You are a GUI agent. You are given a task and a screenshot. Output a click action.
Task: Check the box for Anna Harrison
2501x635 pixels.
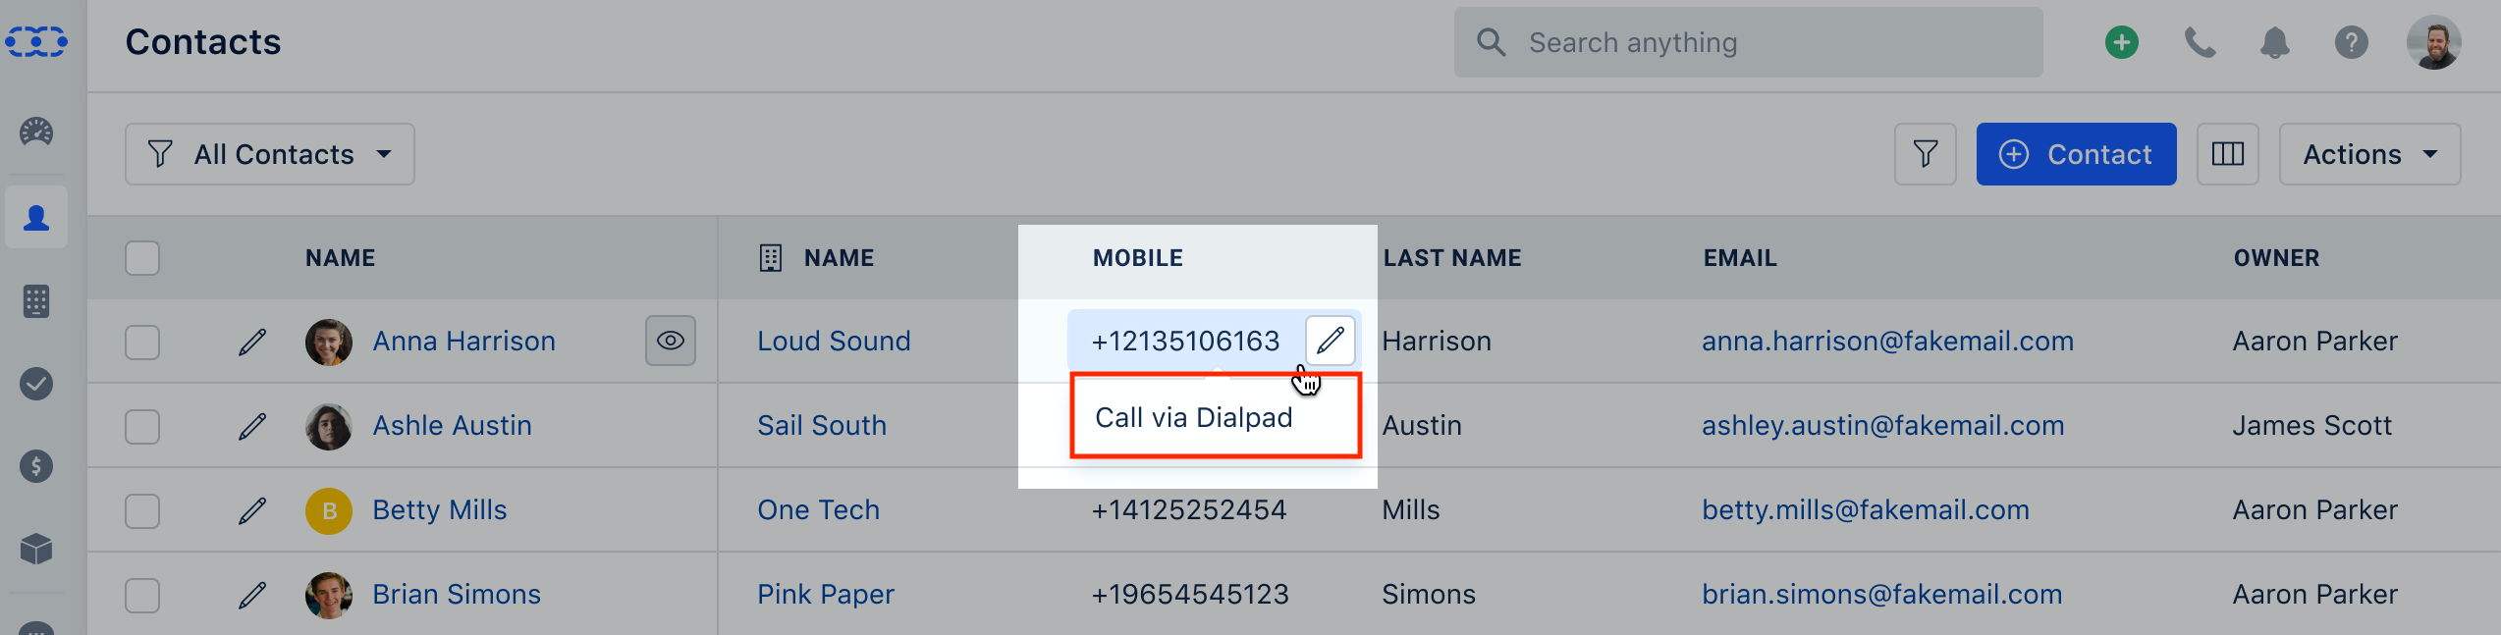pyautogui.click(x=142, y=343)
